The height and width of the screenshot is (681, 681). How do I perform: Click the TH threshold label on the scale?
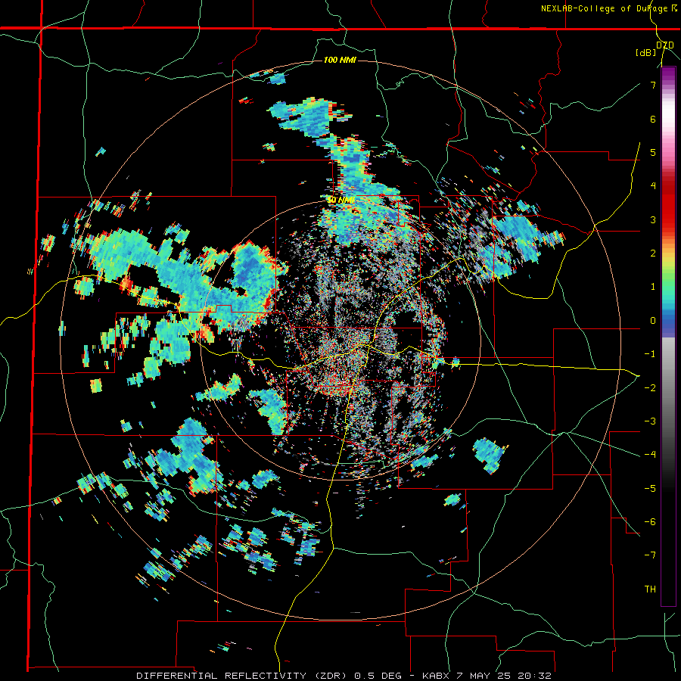(x=650, y=589)
